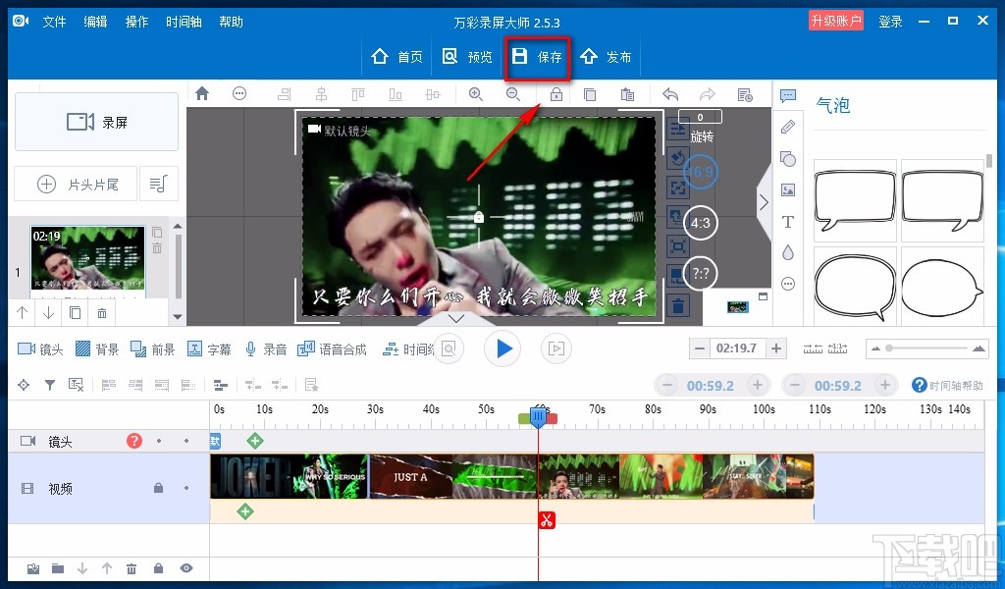
Task: Click the 发布 publish button
Action: pyautogui.click(x=607, y=57)
